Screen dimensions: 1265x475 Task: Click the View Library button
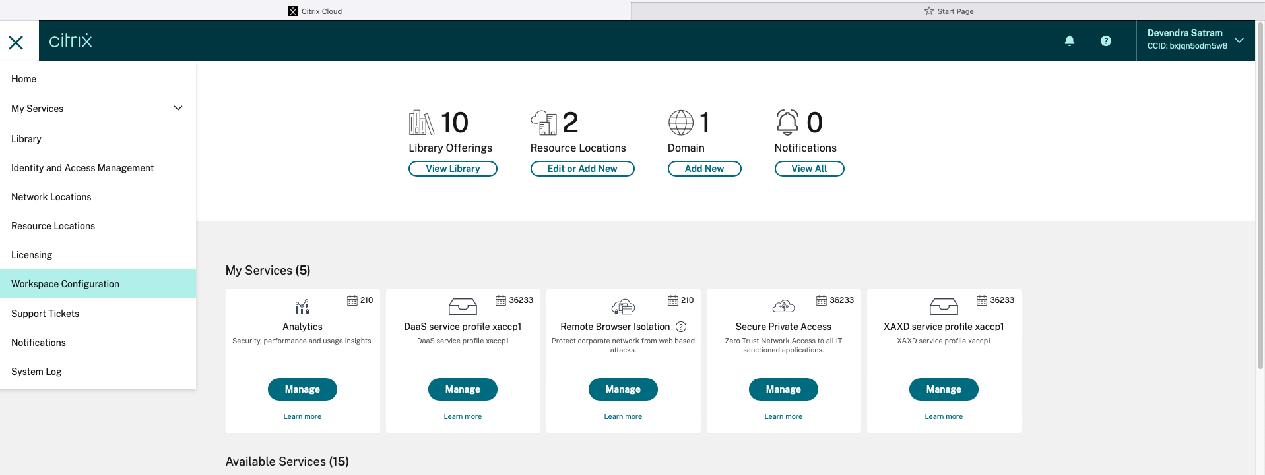[x=453, y=169]
